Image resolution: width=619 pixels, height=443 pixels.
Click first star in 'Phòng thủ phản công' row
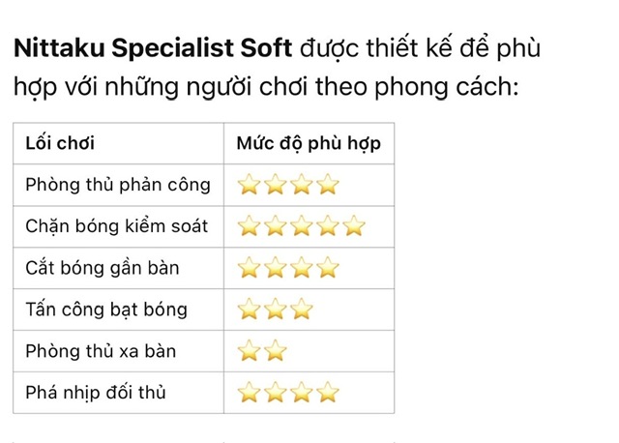point(250,185)
